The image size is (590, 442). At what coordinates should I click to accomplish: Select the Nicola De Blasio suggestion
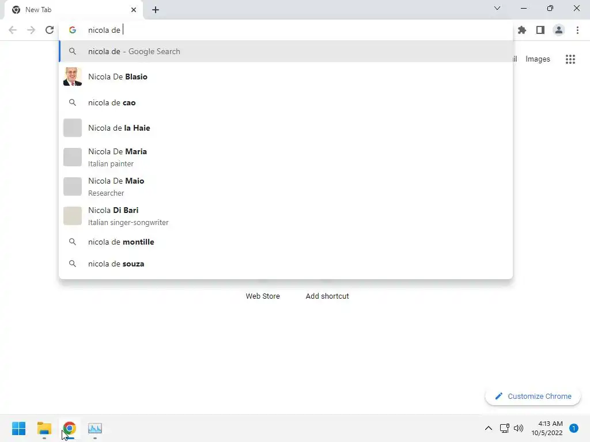pyautogui.click(x=286, y=77)
